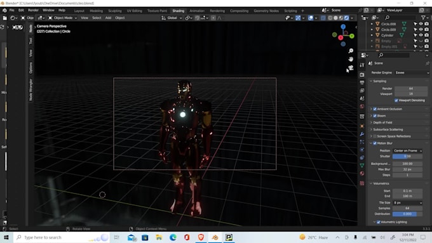Click the Motion Blur Shutter slider
Image resolution: width=432 pixels, height=243 pixels.
pyautogui.click(x=407, y=156)
